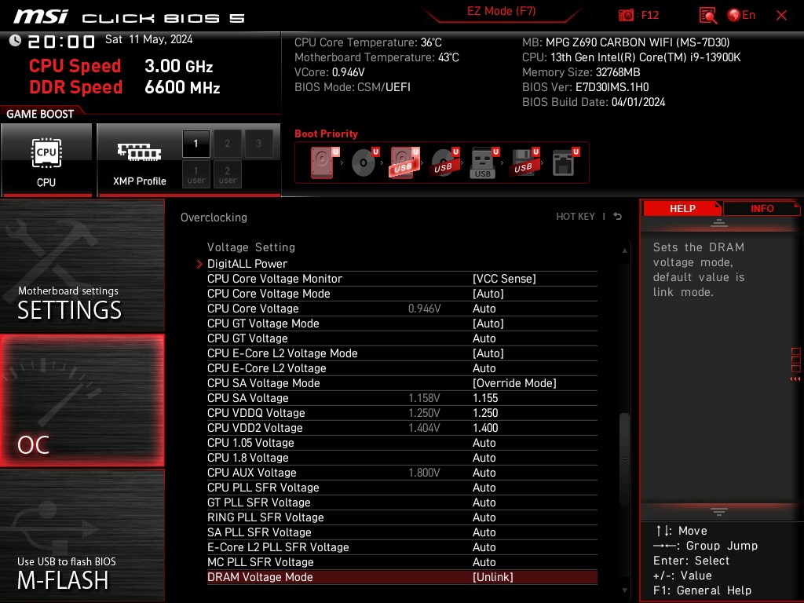Select the E-Core L2 PLL SFR Voltage row

[402, 546]
